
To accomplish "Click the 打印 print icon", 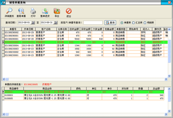I will [x=33, y=13].
